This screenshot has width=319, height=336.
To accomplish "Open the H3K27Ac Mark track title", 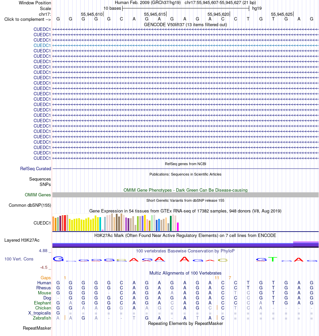I will pos(185,236).
